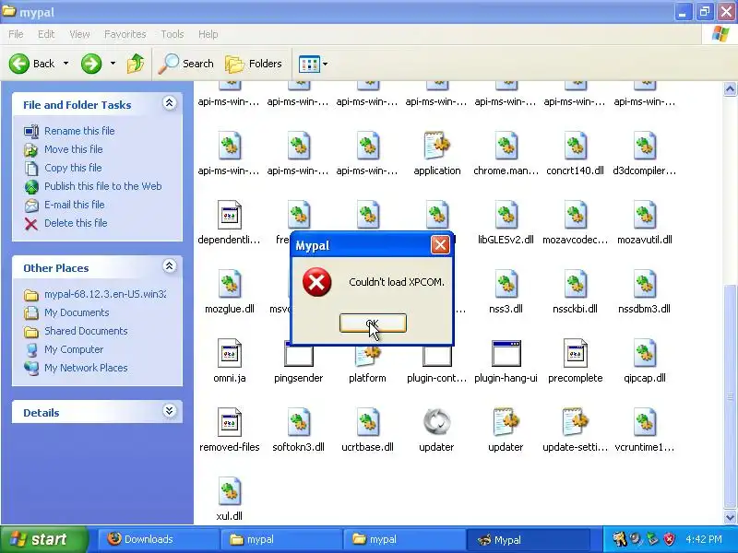
Task: Select the omni.ja file icon
Action: [x=229, y=353]
